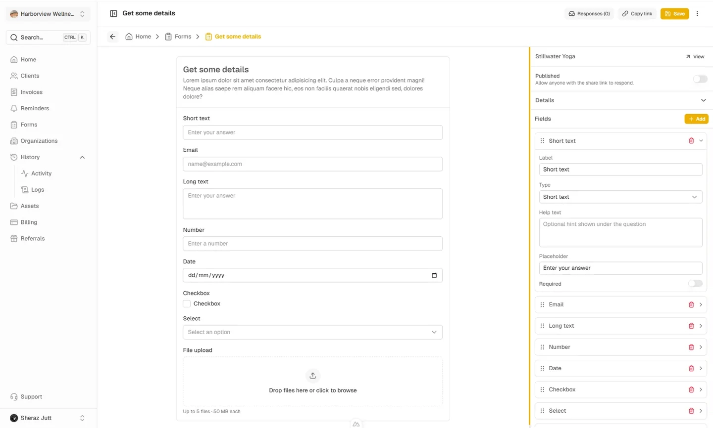Open the date picker calendar icon
This screenshot has width=713, height=428.
[x=434, y=275]
